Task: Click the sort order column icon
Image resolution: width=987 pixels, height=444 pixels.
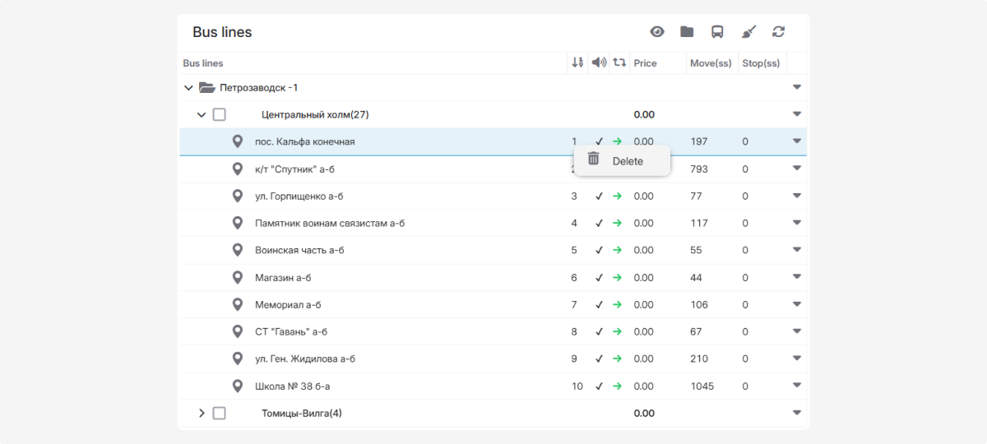Action: point(577,62)
